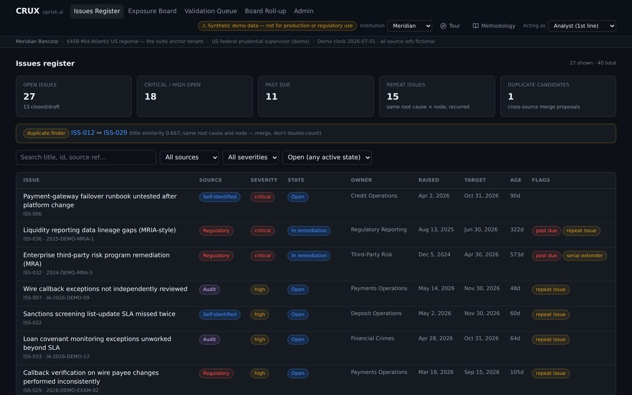Viewport: 632px width, 395px height.
Task: Click the Tour compass icon
Action: point(443,26)
